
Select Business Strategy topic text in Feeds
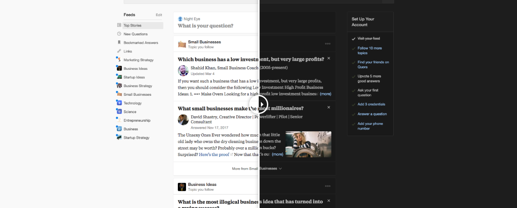[138, 86]
